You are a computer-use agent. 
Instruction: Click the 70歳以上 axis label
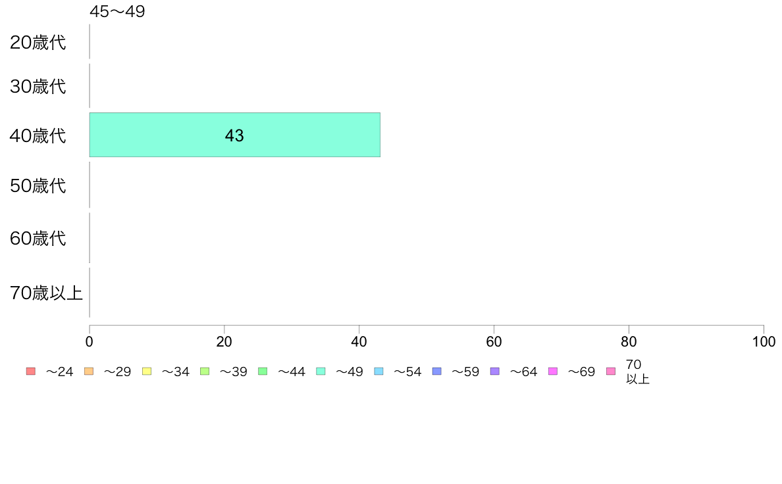[x=46, y=293]
